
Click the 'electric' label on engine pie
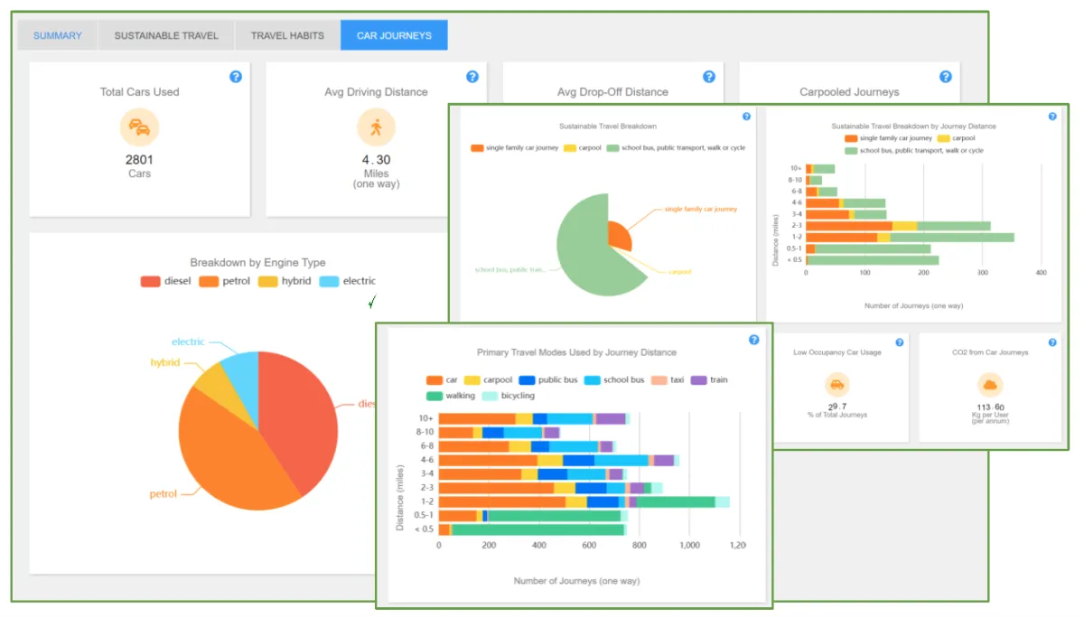coord(188,342)
